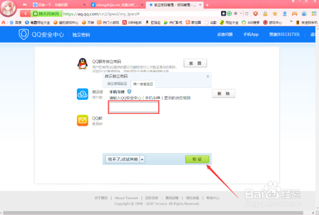
Task: Open the 猎豹游戏中心 bookmark
Action: tap(66, 22)
